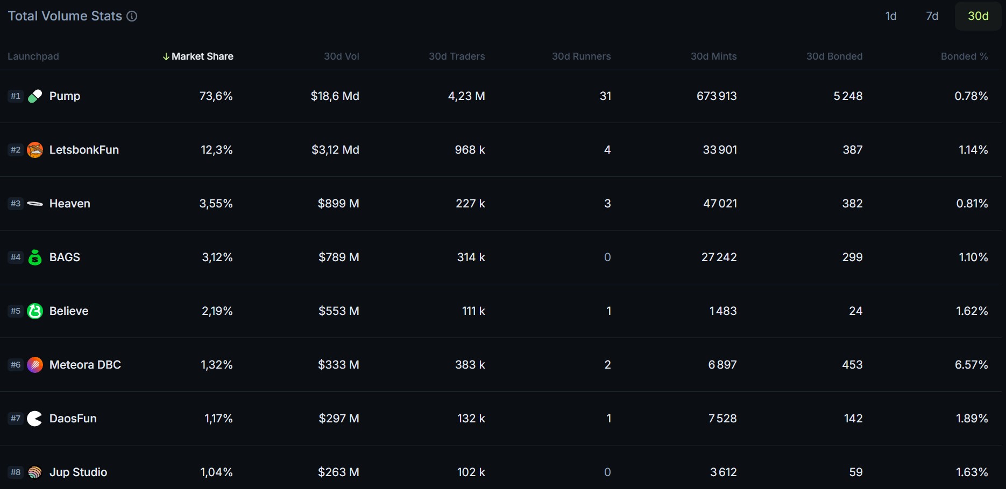
Task: Select the LetsbonkFun launchpad icon
Action: [34, 149]
